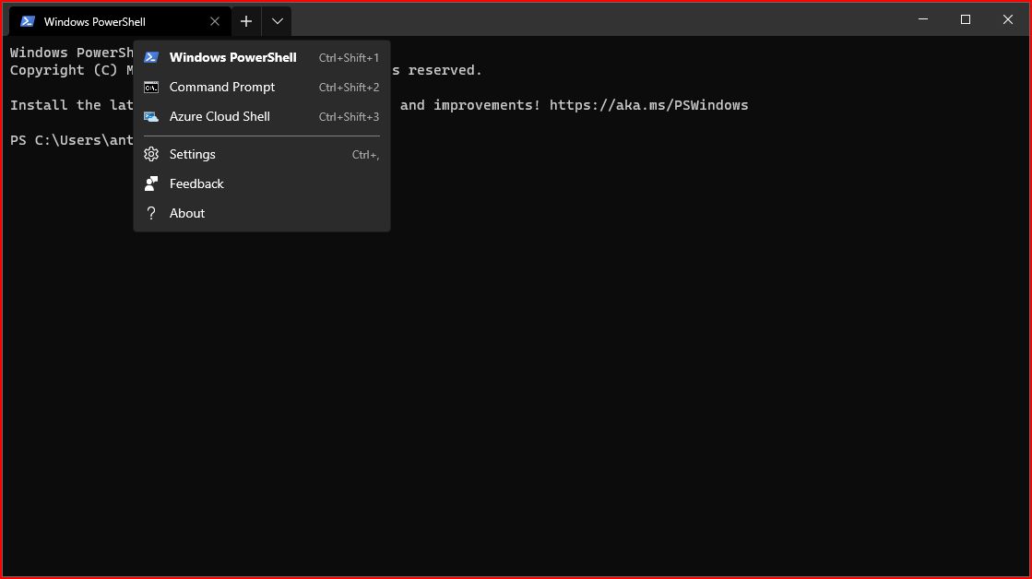
Task: Close the Windows PowerShell tab
Action: 215,22
